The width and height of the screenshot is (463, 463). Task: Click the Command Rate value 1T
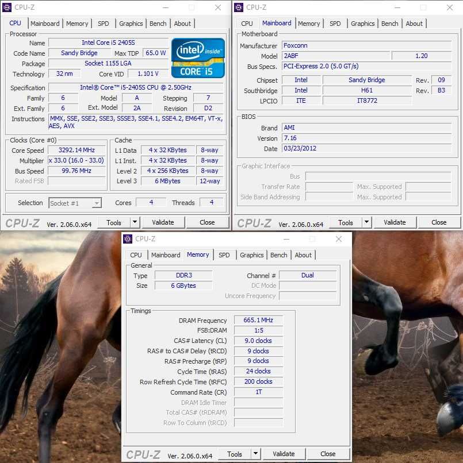[258, 392]
